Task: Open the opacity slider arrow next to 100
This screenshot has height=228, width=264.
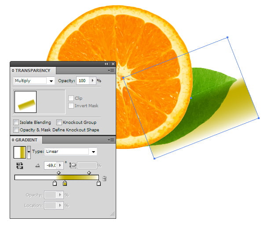Action: click(x=92, y=81)
